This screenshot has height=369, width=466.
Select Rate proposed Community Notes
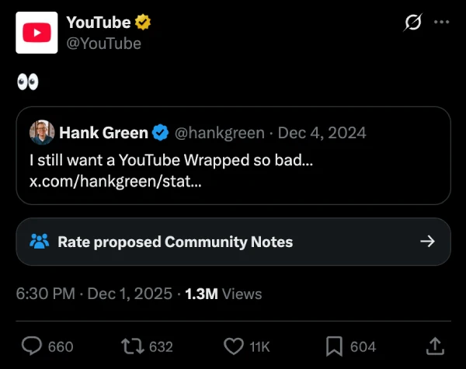[175, 242]
